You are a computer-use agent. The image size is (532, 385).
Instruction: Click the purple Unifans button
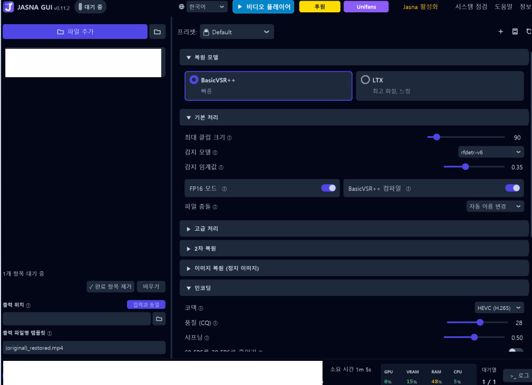click(x=366, y=7)
